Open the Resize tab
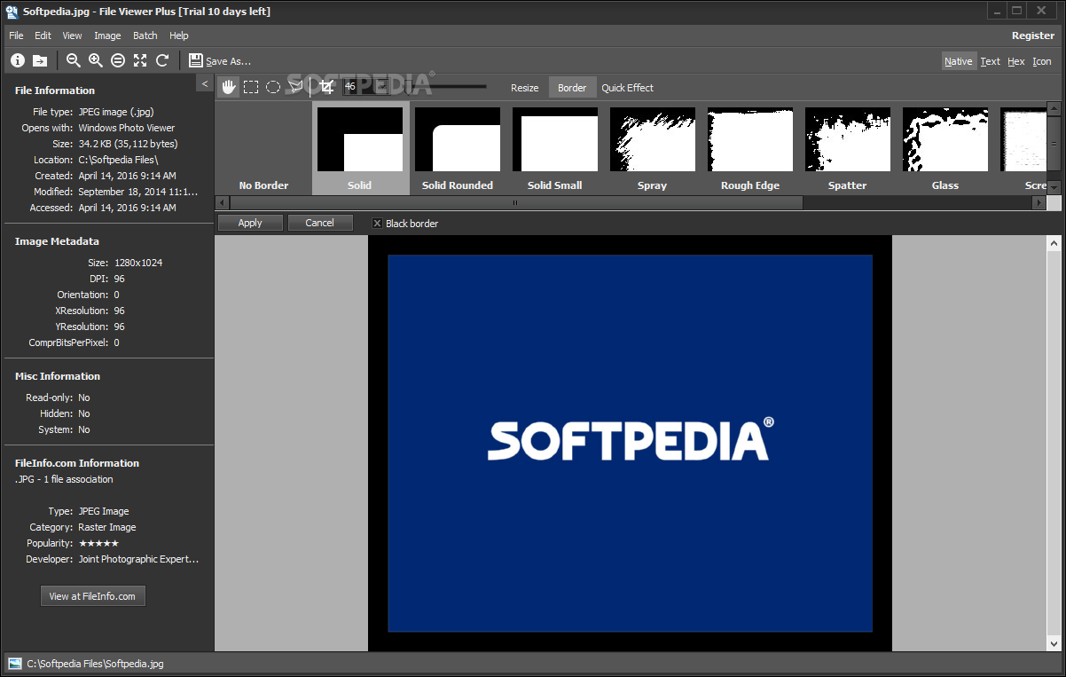Viewport: 1066px width, 677px height. click(x=525, y=88)
